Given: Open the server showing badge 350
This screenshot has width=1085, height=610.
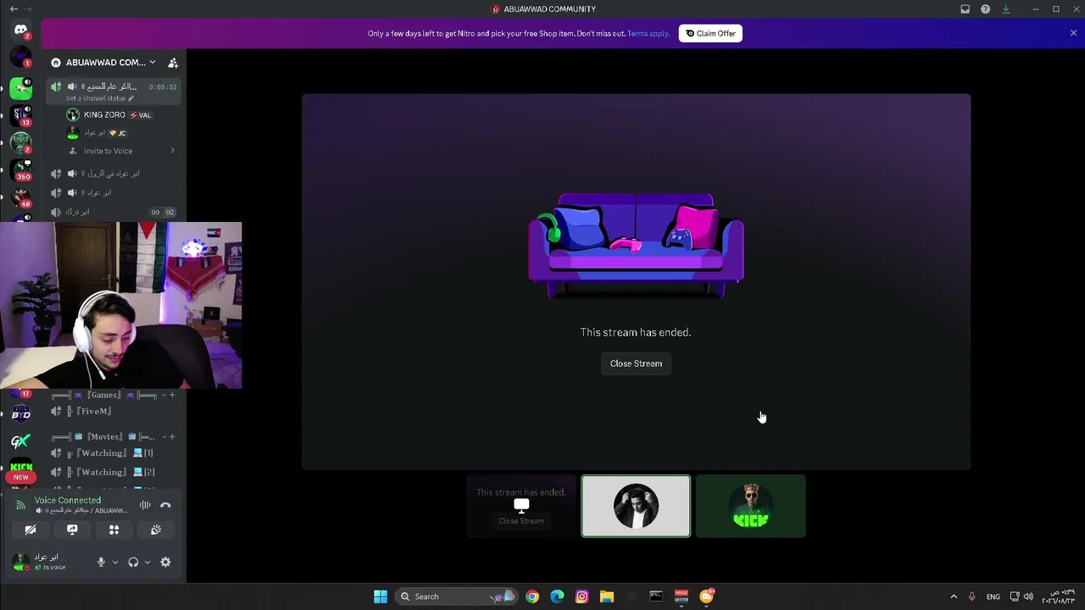Looking at the screenshot, I should (x=20, y=169).
